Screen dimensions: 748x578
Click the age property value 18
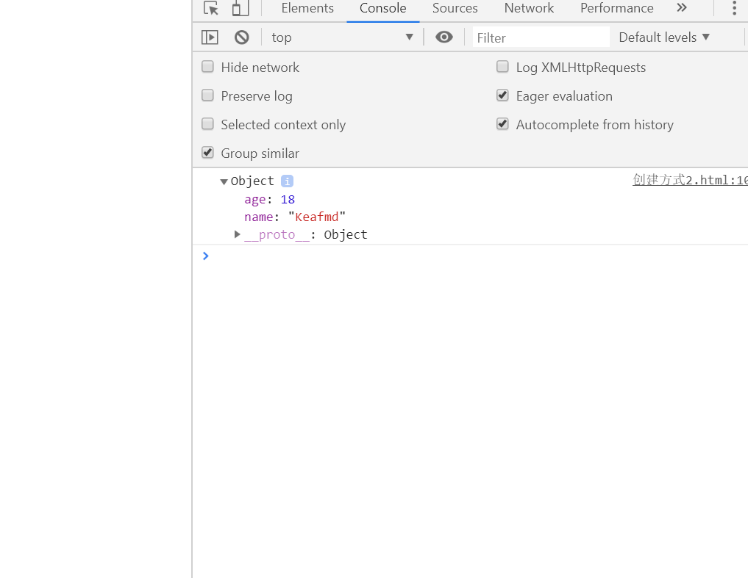(288, 199)
